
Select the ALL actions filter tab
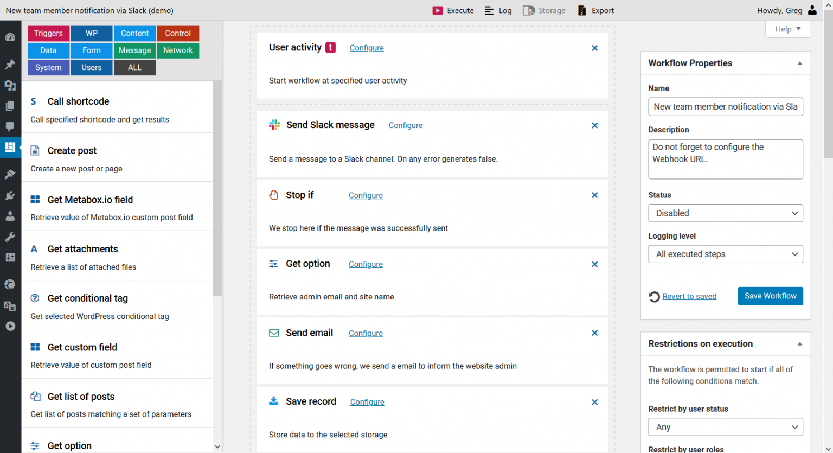(x=134, y=67)
